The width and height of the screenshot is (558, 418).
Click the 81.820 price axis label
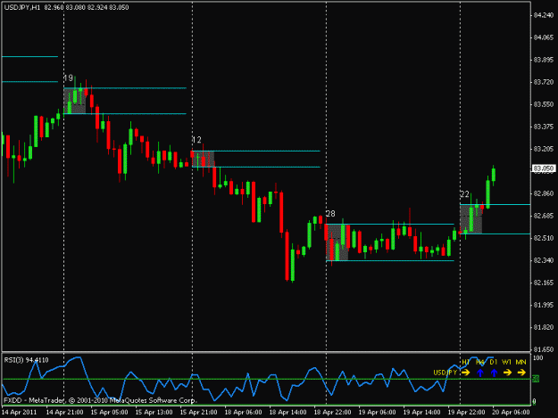[x=544, y=327]
